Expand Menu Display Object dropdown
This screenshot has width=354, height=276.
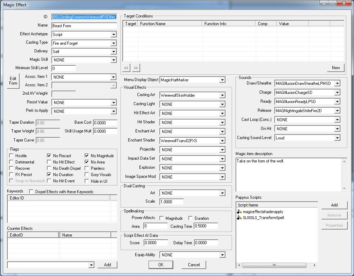click(222, 80)
